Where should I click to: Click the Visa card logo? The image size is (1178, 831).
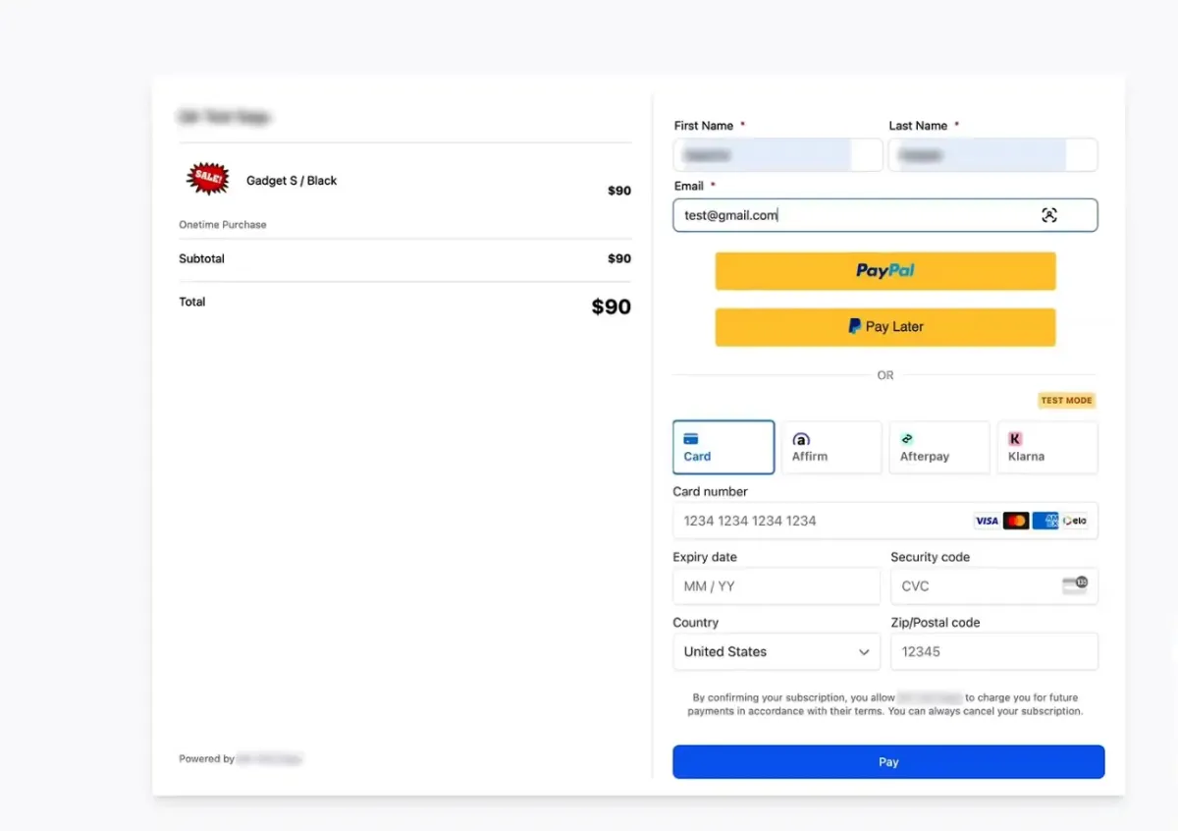(987, 521)
